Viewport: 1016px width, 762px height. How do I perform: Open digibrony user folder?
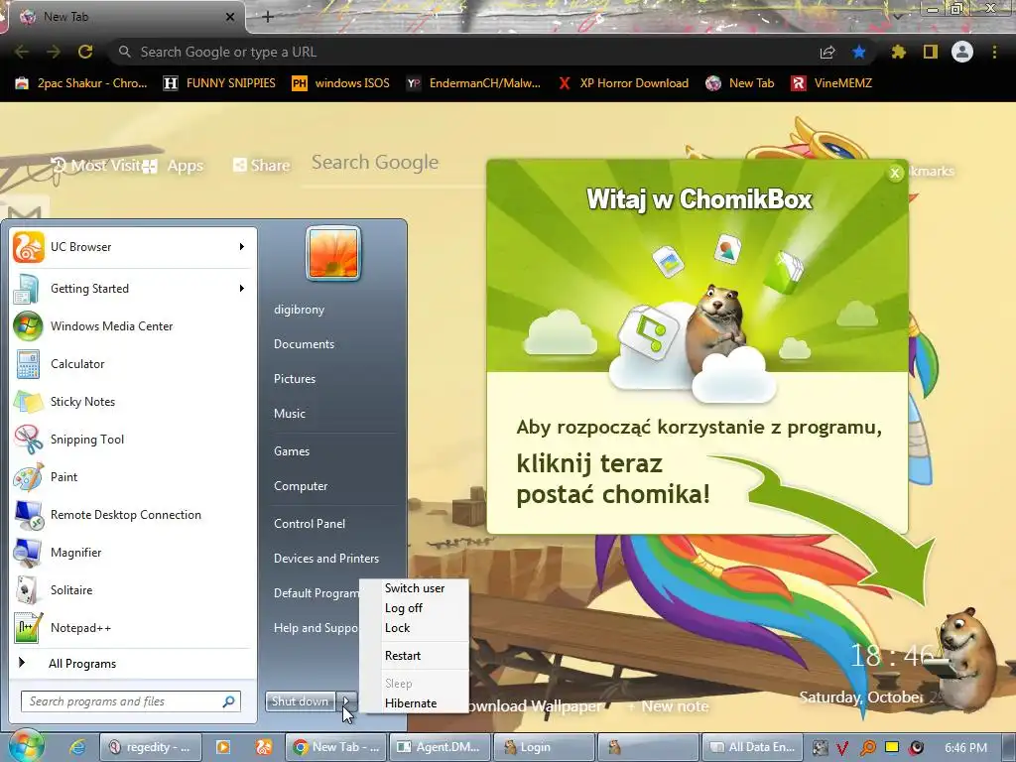click(299, 310)
